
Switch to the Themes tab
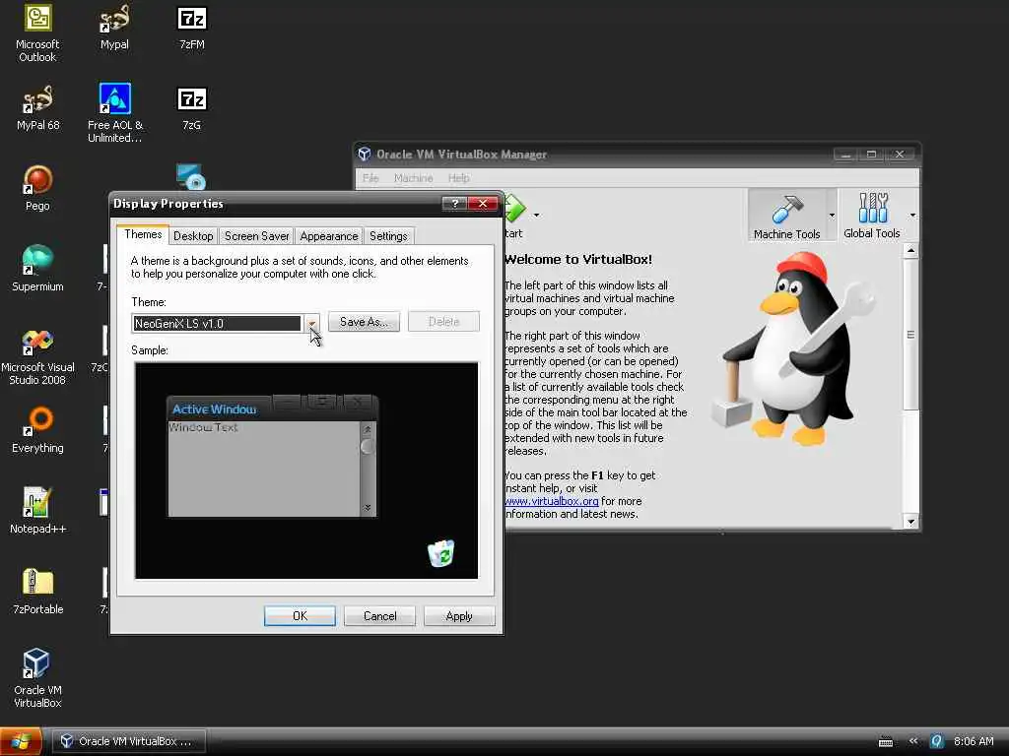(143, 234)
